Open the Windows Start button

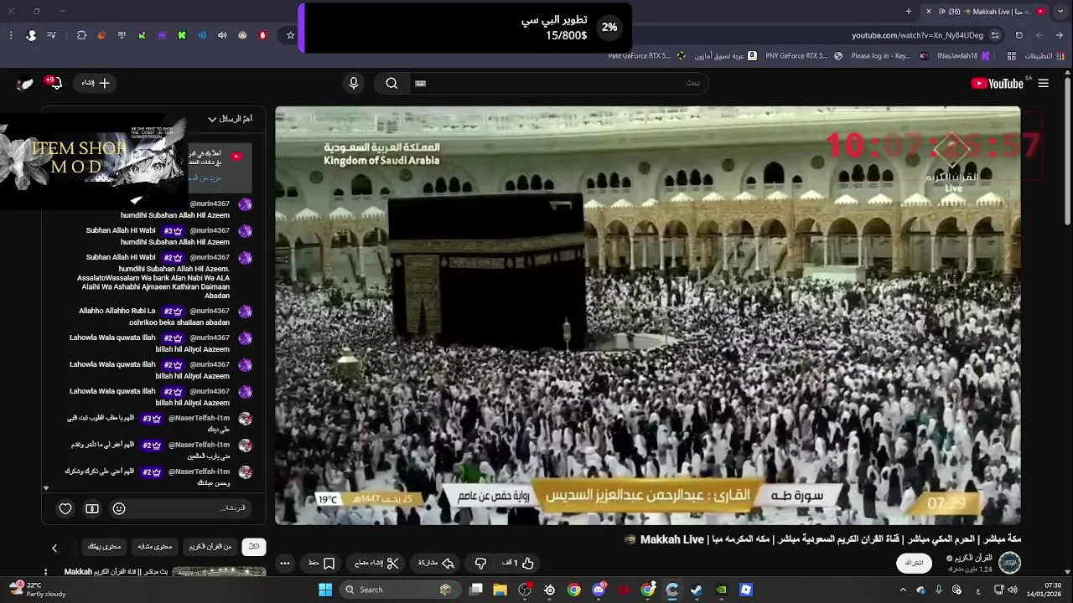pyautogui.click(x=325, y=590)
